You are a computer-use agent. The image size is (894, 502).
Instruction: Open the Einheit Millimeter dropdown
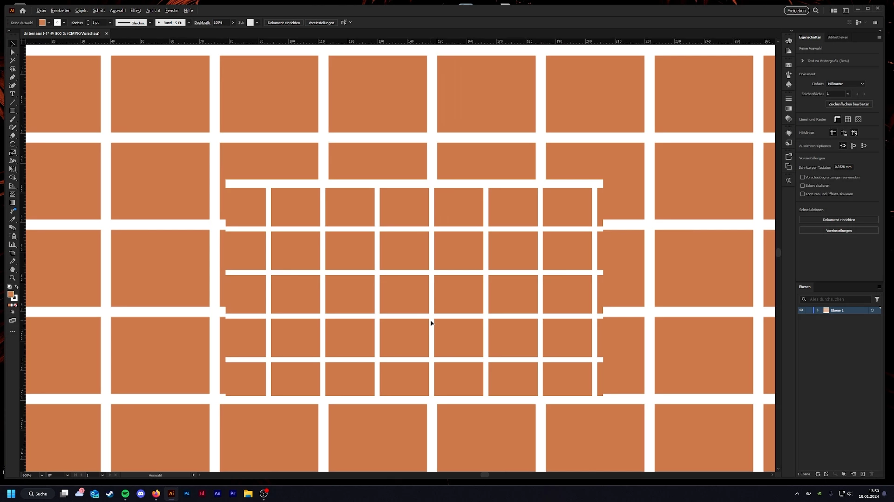click(846, 84)
